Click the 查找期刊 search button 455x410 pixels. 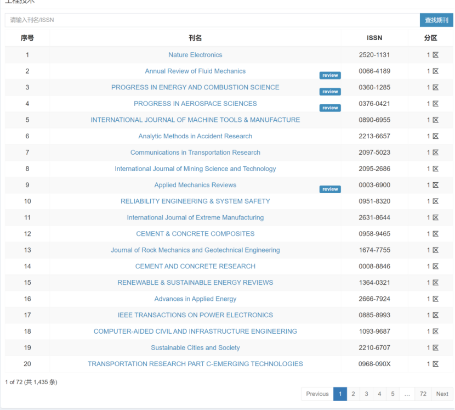click(x=436, y=20)
